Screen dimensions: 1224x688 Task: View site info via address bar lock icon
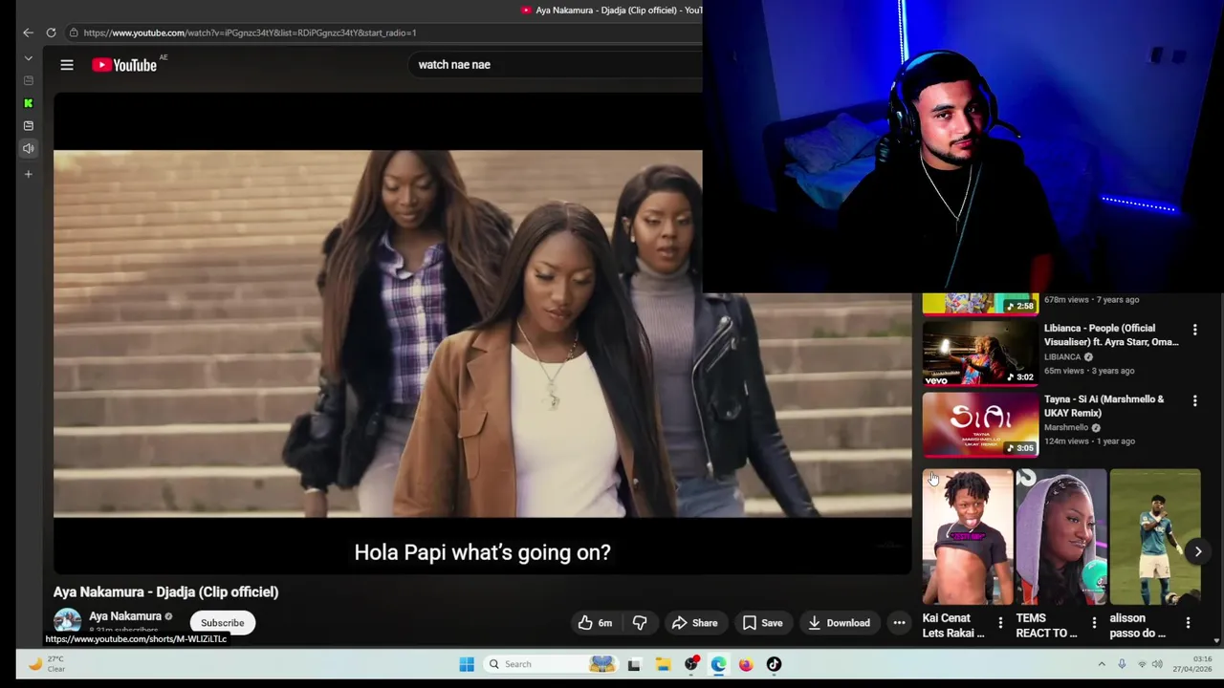[x=74, y=32]
